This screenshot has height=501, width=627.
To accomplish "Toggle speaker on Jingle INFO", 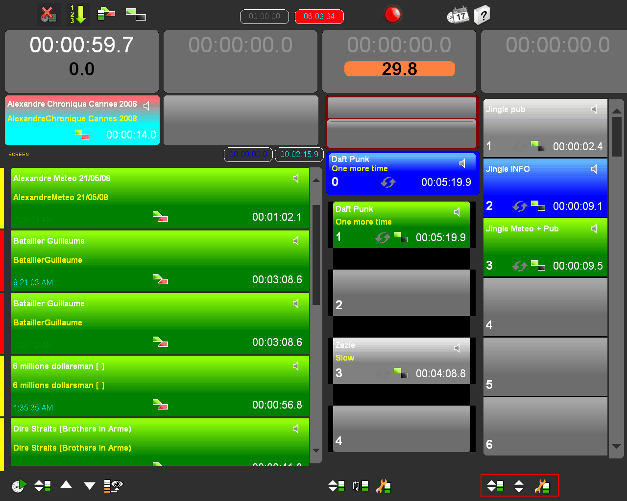I will click(594, 169).
